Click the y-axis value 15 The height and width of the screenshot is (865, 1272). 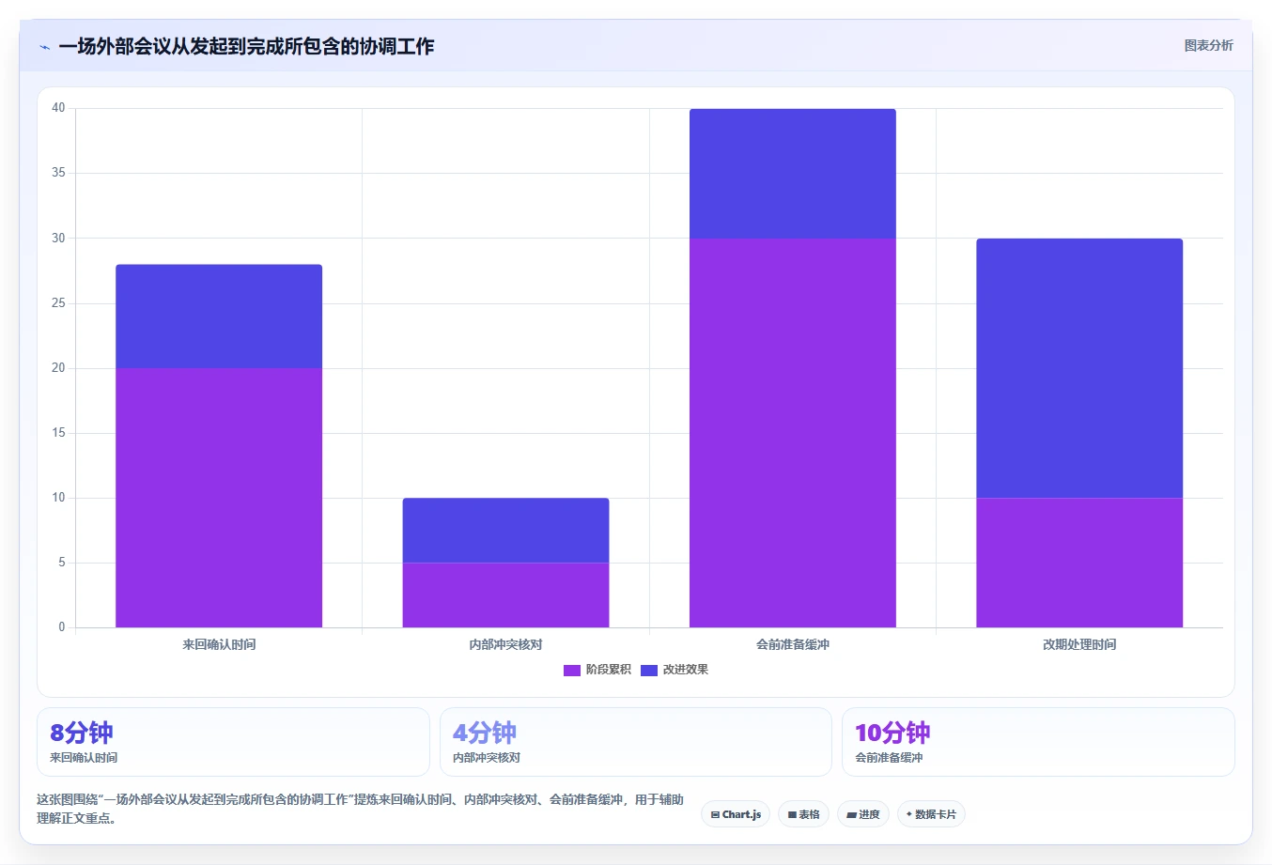(58, 433)
